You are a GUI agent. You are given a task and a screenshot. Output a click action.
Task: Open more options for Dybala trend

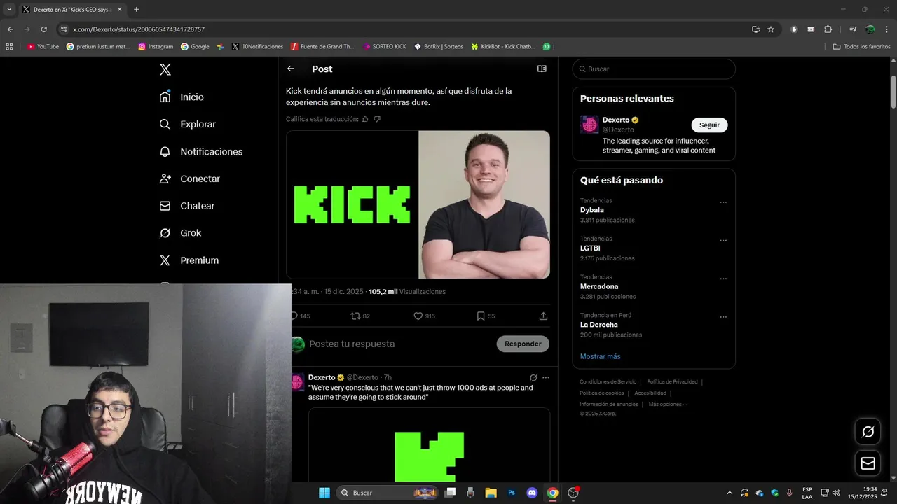pos(723,202)
